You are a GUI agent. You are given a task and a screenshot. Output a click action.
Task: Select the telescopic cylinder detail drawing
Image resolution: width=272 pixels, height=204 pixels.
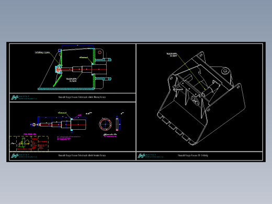pyautogui.click(x=62, y=124)
